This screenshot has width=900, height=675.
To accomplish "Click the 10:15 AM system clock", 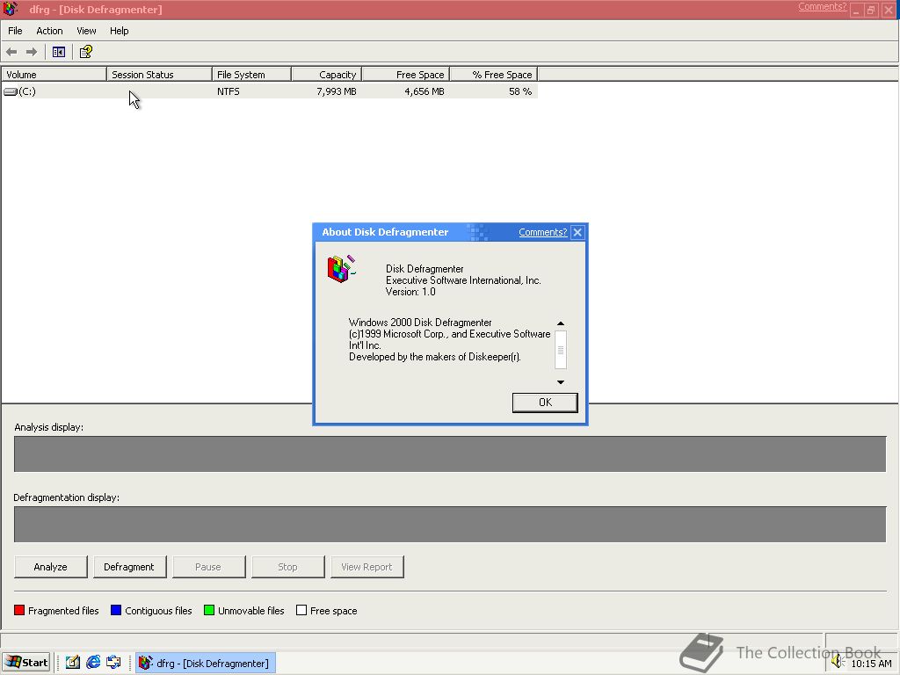I will pos(871,664).
